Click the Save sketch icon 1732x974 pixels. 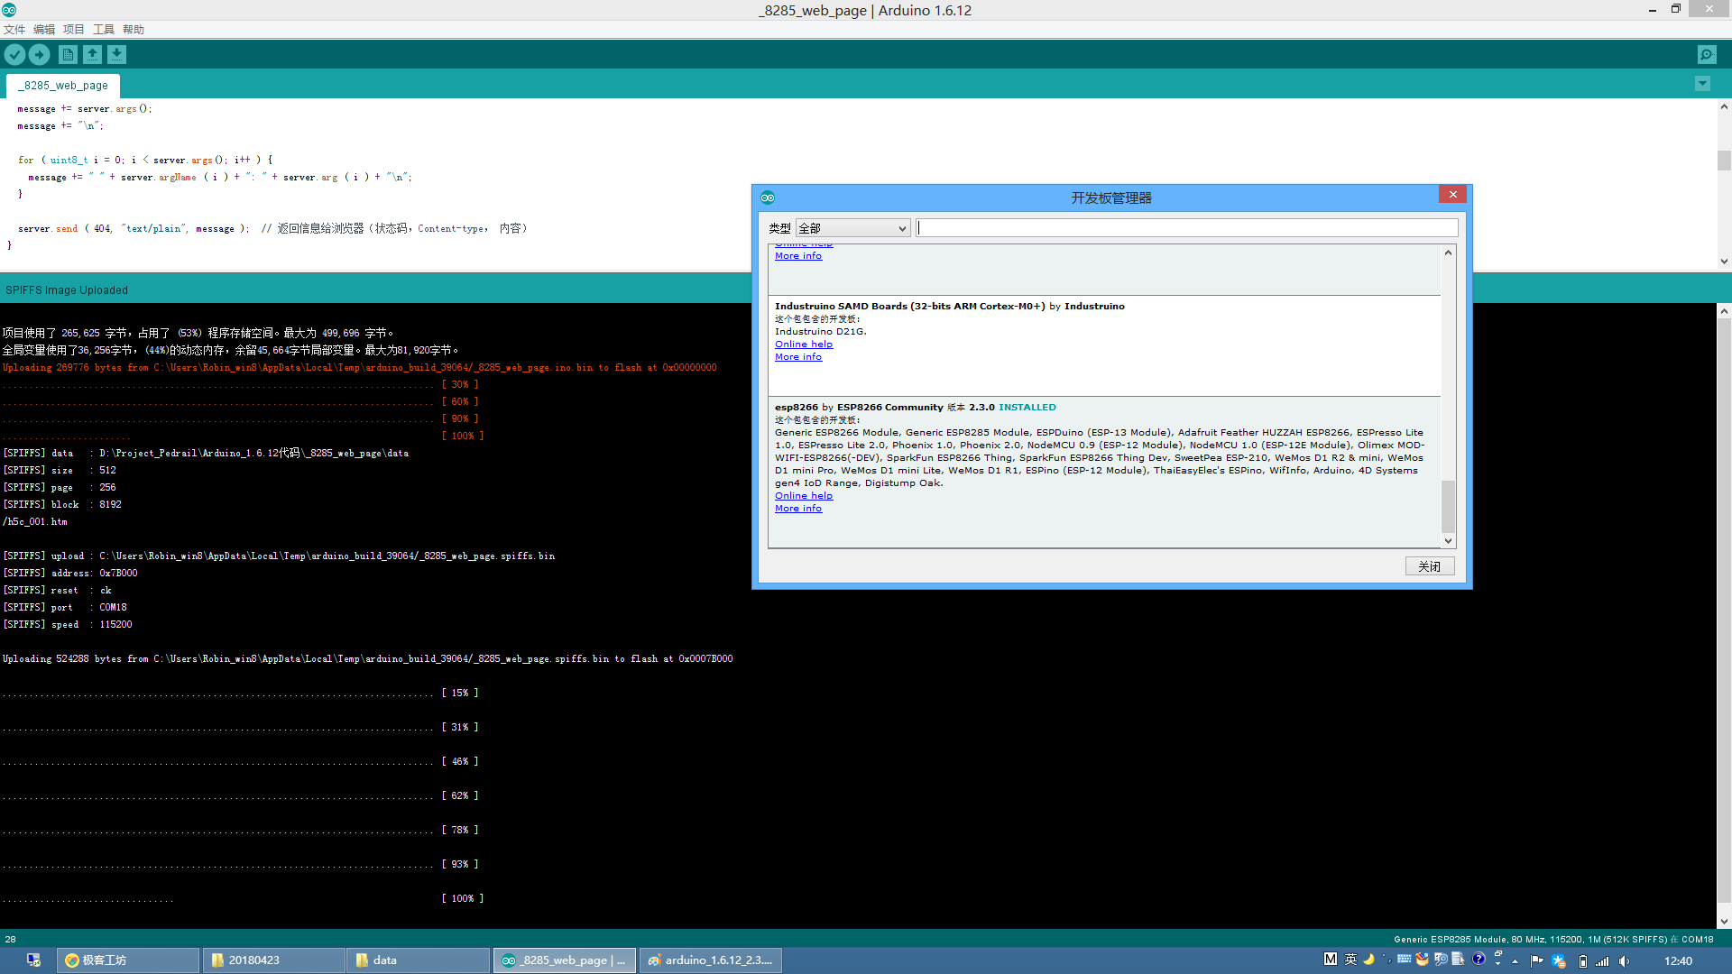tap(116, 54)
